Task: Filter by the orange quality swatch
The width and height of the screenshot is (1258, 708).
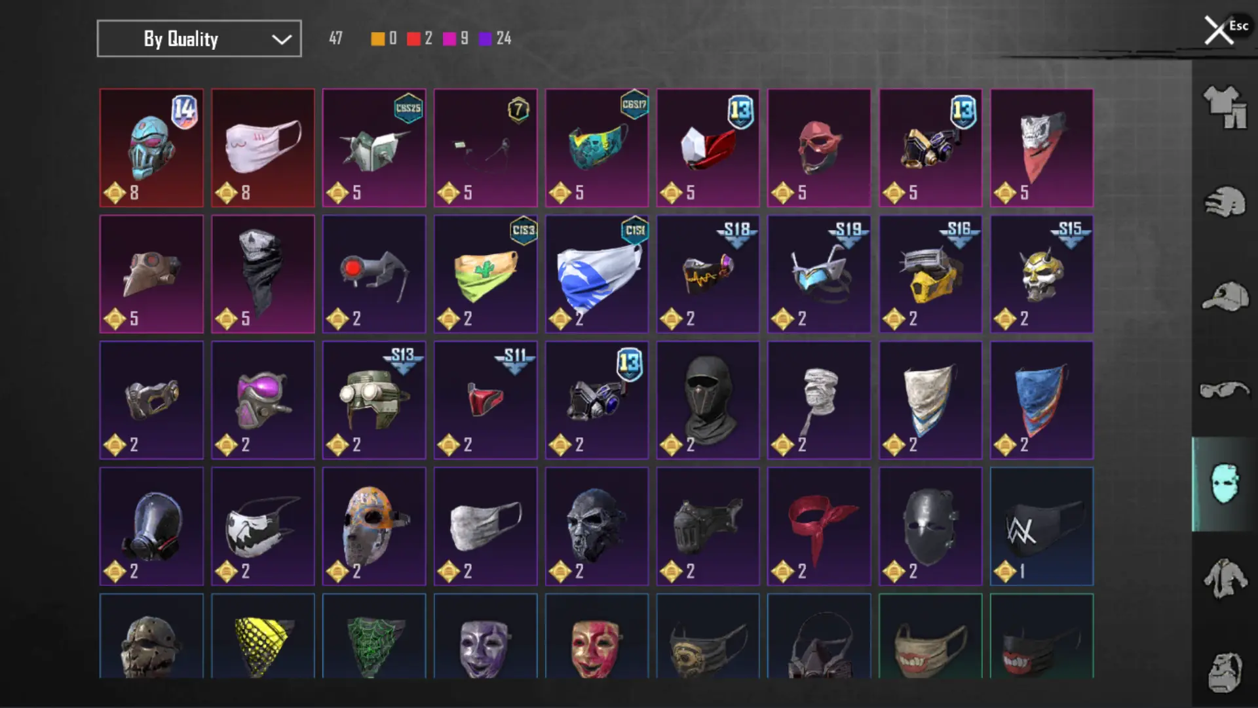Action: point(378,39)
